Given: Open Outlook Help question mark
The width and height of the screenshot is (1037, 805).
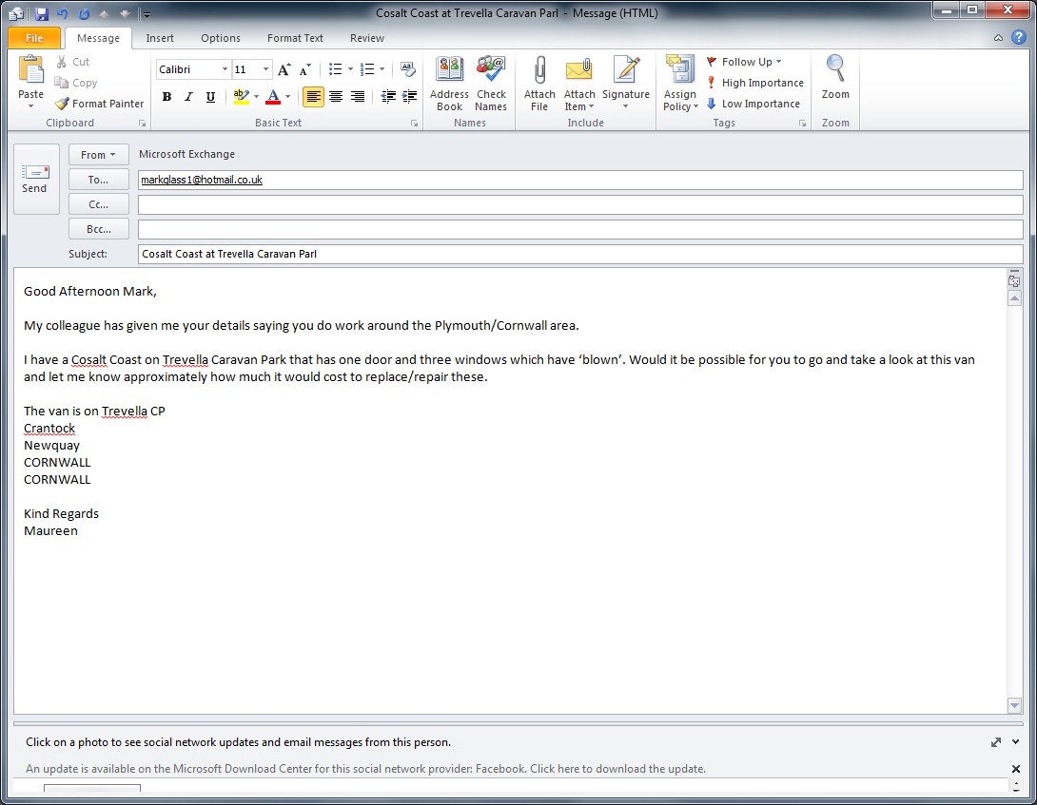Looking at the screenshot, I should (1019, 38).
